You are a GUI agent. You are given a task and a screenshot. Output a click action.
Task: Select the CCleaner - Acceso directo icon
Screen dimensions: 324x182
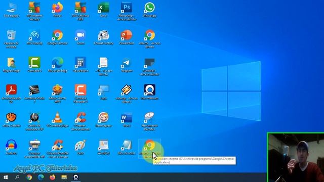tap(80, 121)
